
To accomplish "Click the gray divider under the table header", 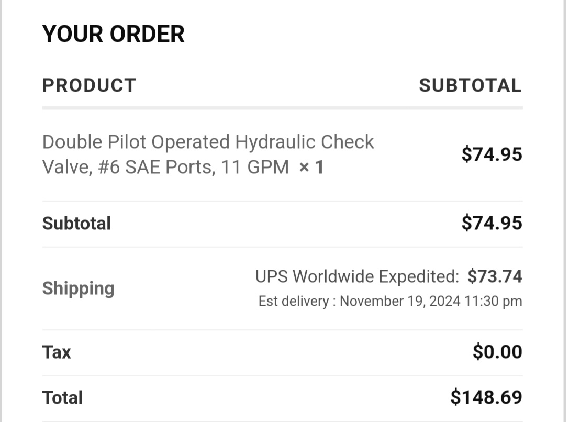I will 283,108.
